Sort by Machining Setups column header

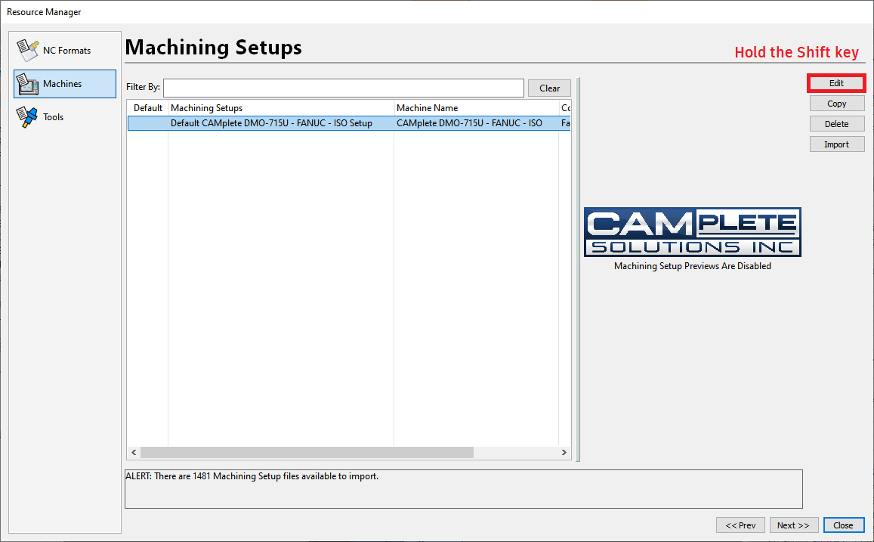point(281,107)
